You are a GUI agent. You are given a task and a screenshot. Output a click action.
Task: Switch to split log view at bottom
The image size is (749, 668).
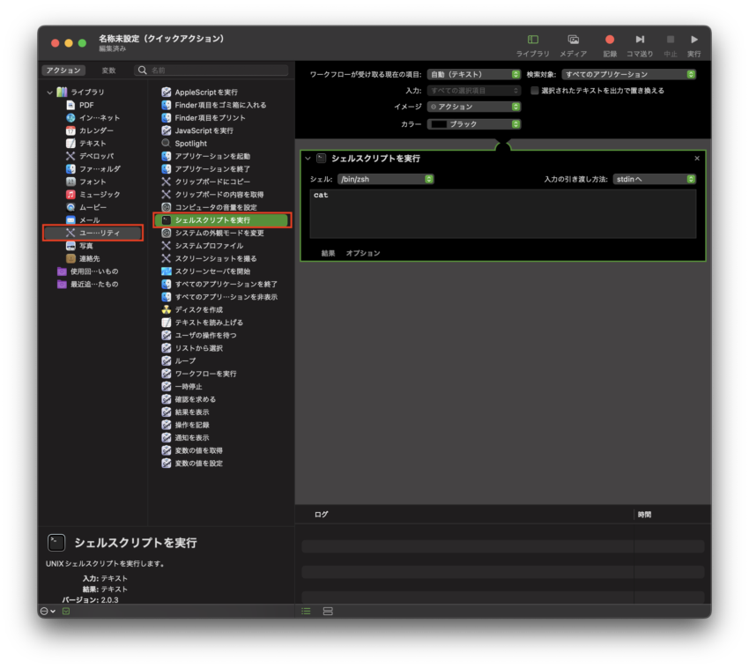pos(328,611)
